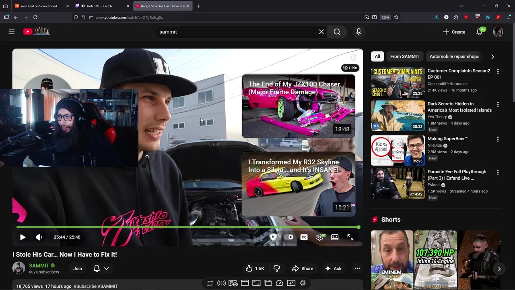Click sparkle filter icon in toolbar
The image size is (515, 290).
tap(291, 283)
